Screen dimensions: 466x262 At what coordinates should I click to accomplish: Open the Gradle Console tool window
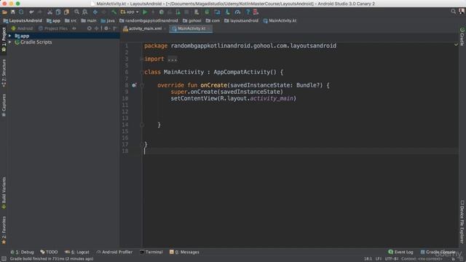click(438, 253)
